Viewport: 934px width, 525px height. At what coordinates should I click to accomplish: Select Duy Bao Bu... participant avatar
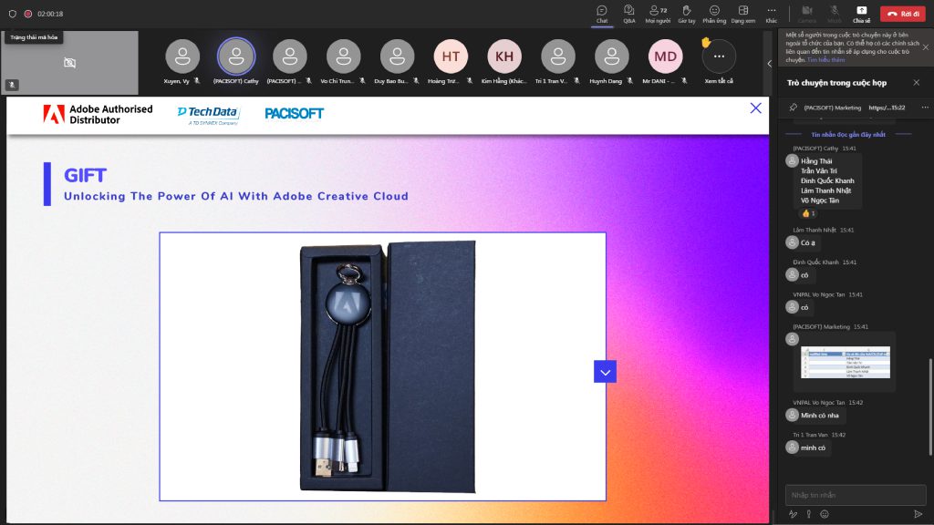397,57
